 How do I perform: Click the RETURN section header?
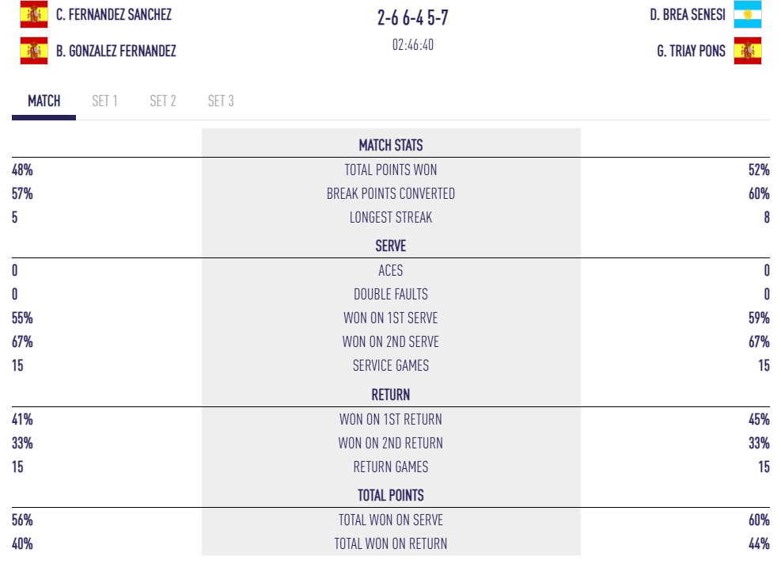[391, 395]
